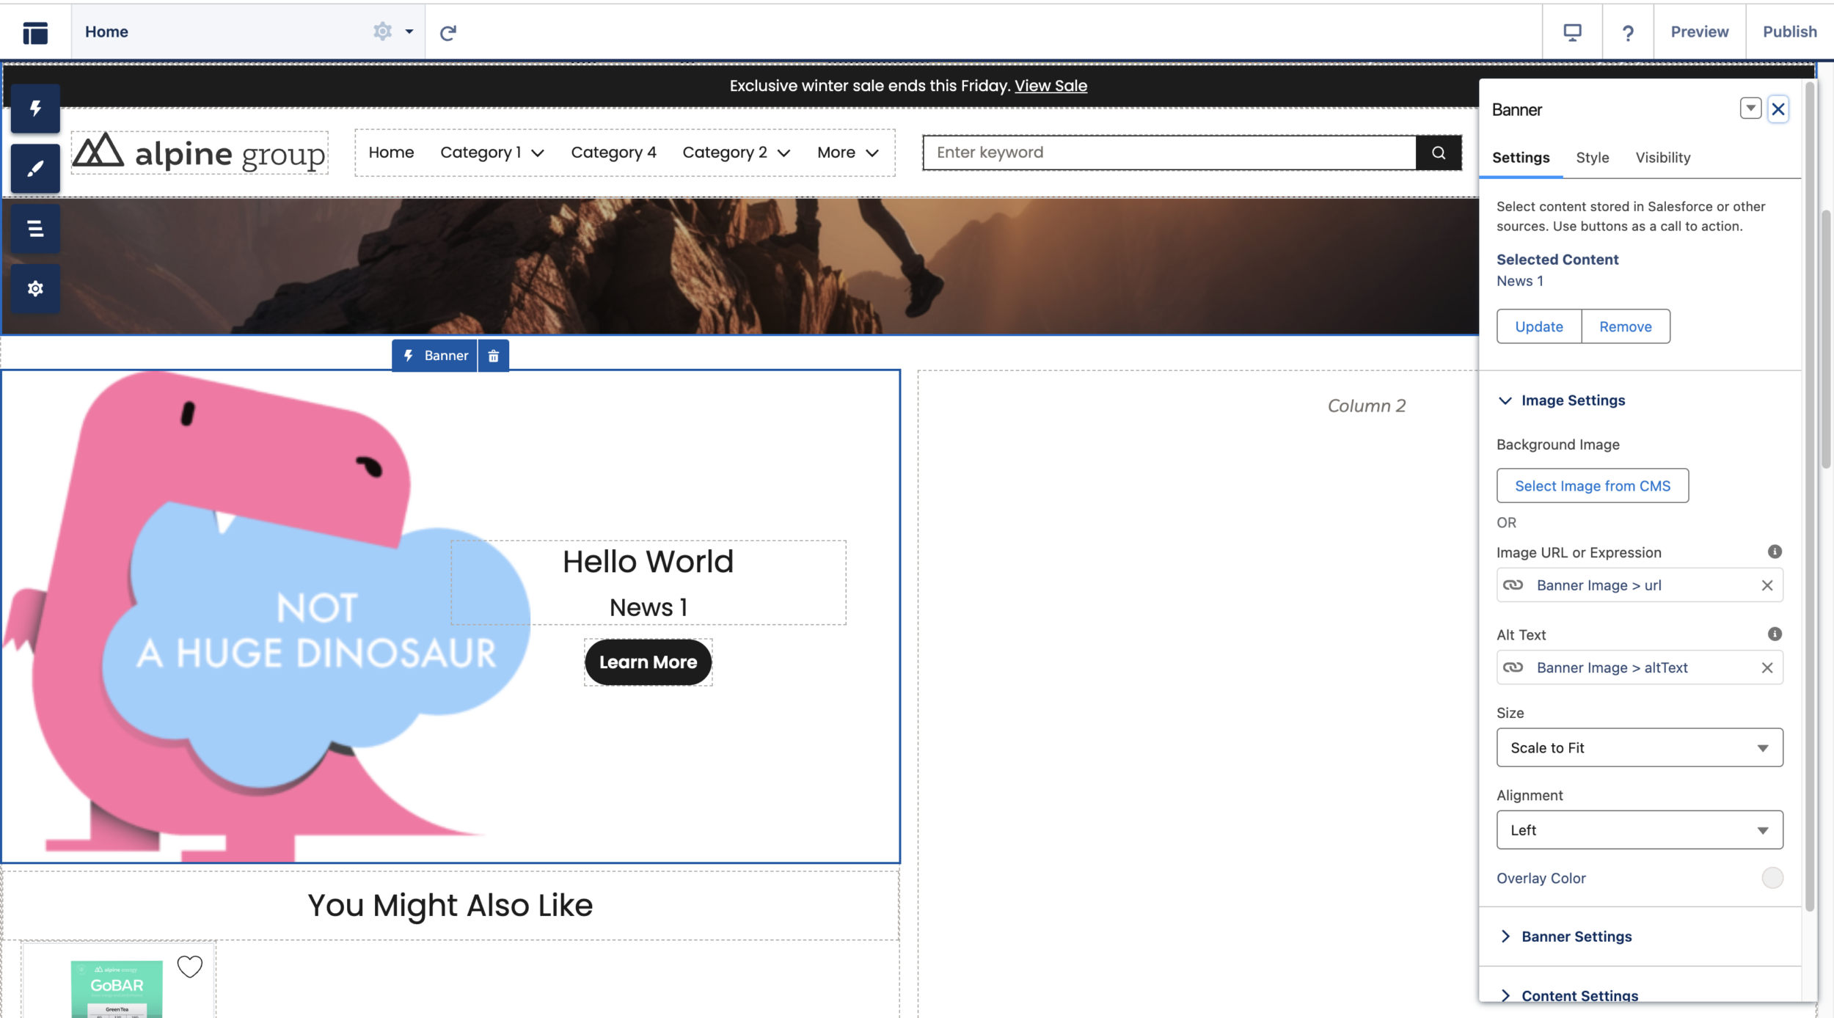Open the Page Structure list panel

pos(35,229)
